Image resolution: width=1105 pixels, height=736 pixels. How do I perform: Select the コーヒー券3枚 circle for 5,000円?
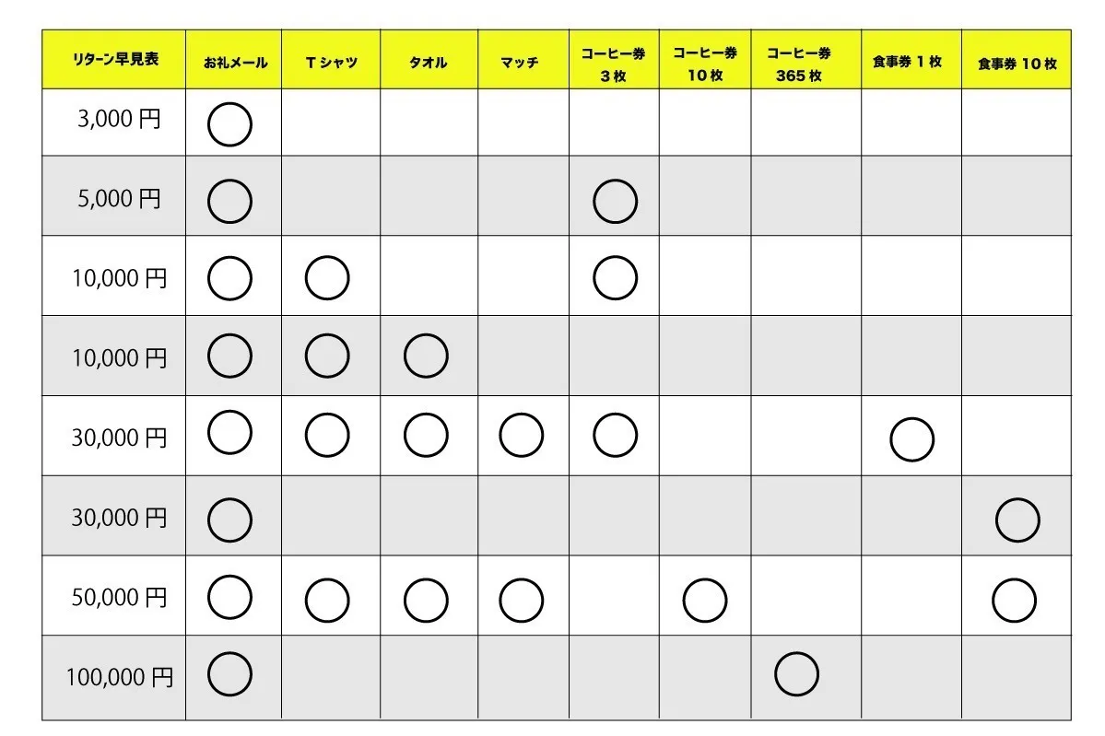615,202
